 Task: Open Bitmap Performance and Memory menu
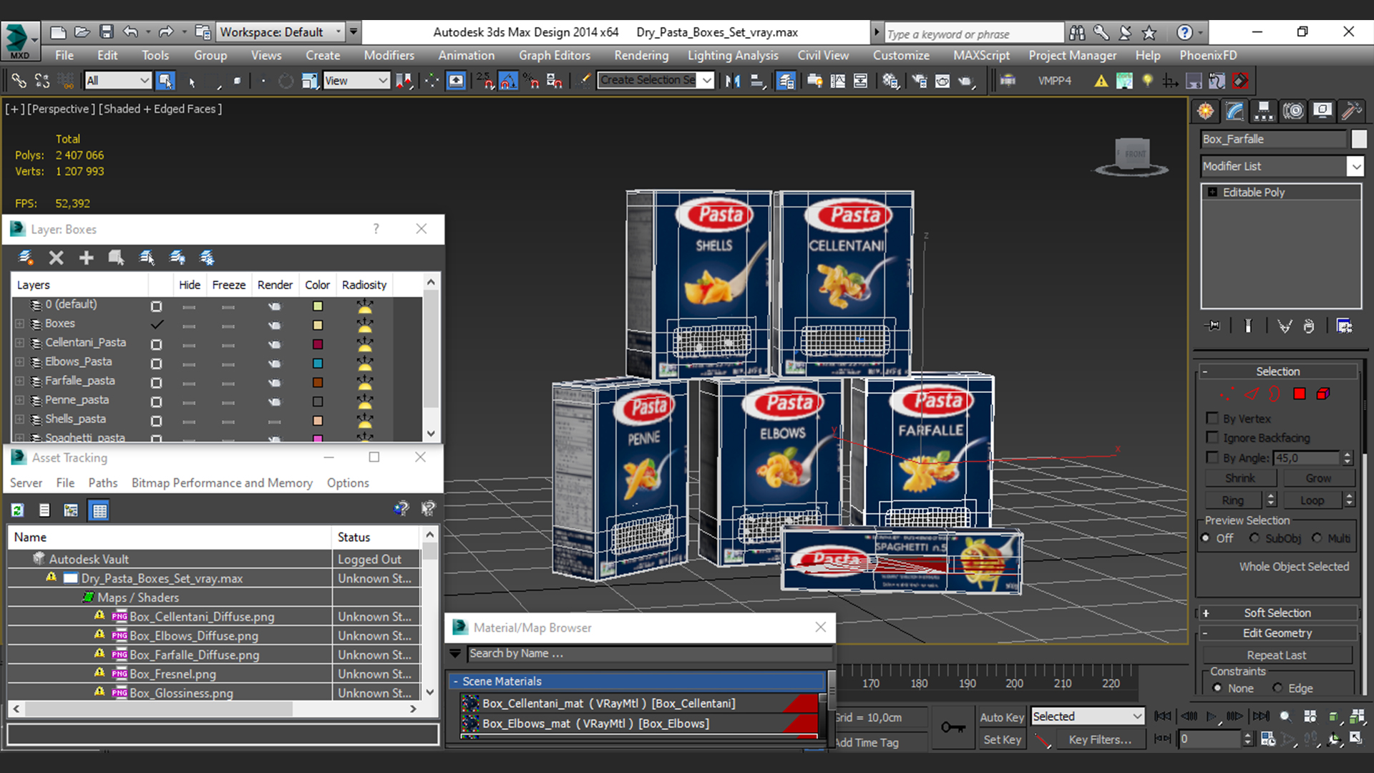click(x=222, y=483)
